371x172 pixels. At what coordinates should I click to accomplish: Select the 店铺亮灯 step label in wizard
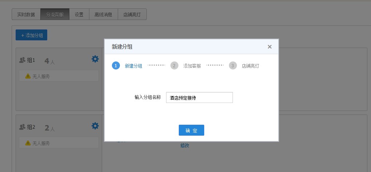[x=250, y=66]
